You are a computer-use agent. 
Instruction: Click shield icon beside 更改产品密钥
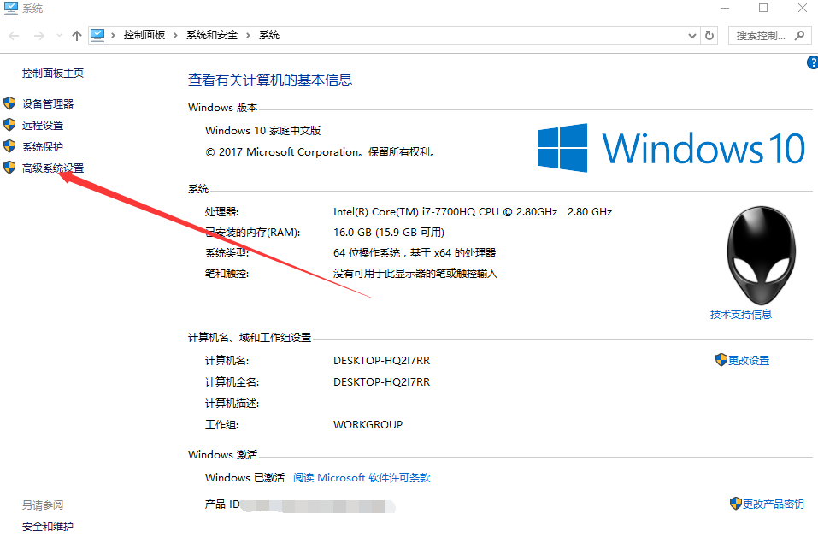point(736,503)
